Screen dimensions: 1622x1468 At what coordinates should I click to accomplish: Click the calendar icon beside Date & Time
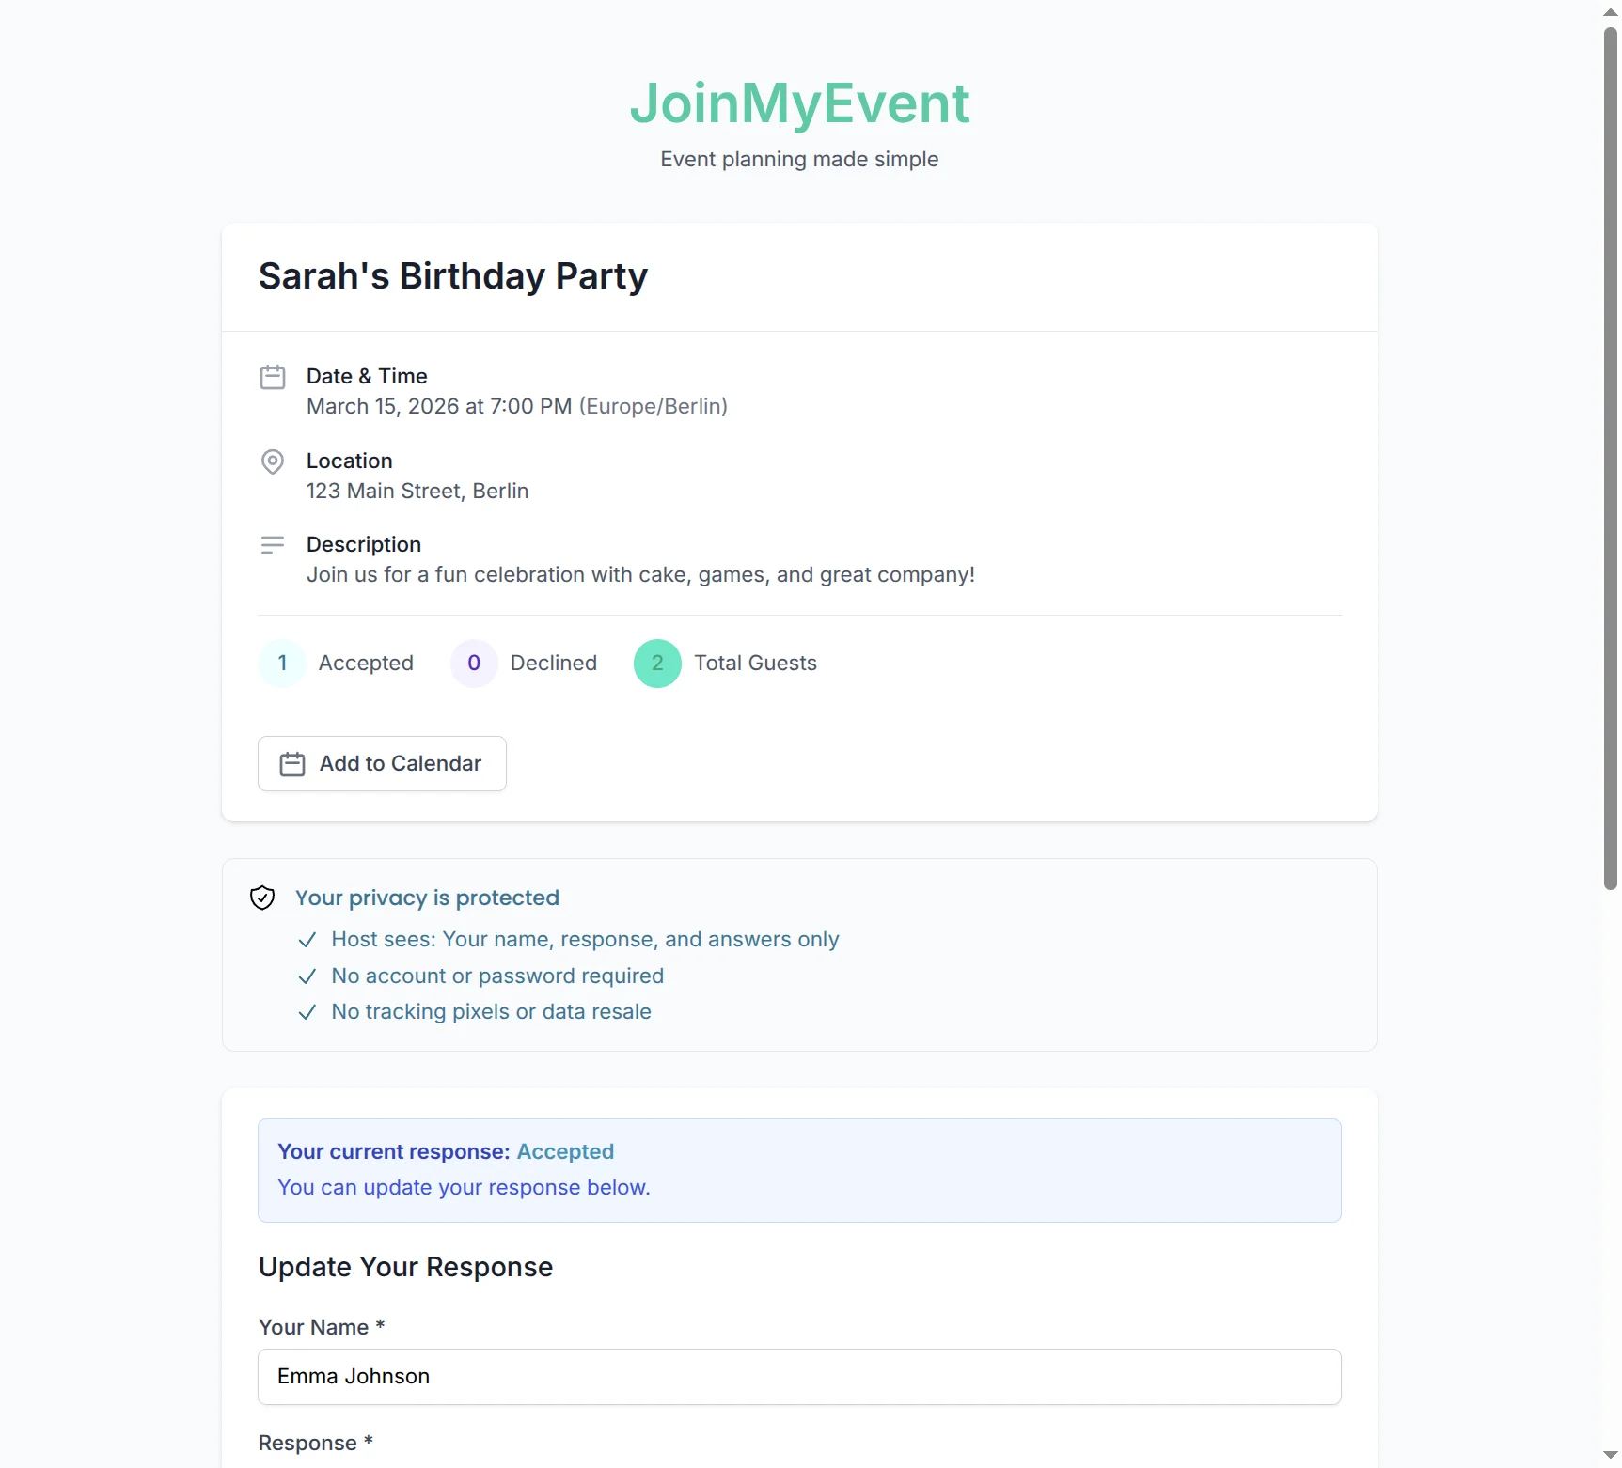(273, 376)
